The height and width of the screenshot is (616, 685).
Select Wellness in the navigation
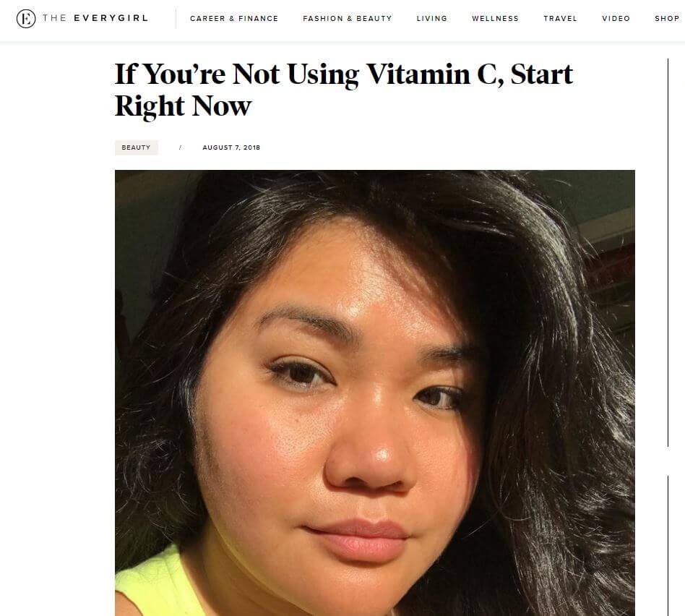pyautogui.click(x=496, y=19)
